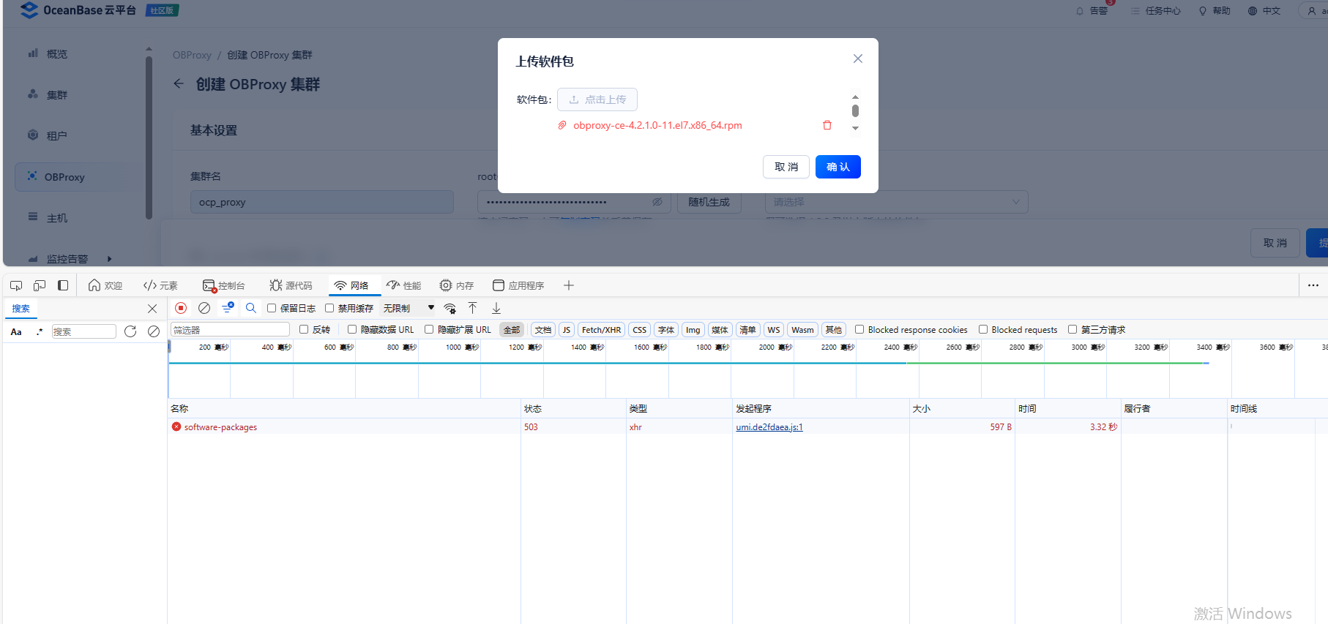The width and height of the screenshot is (1328, 624).
Task: Enable the invert filter checkbox
Action: tap(304, 329)
